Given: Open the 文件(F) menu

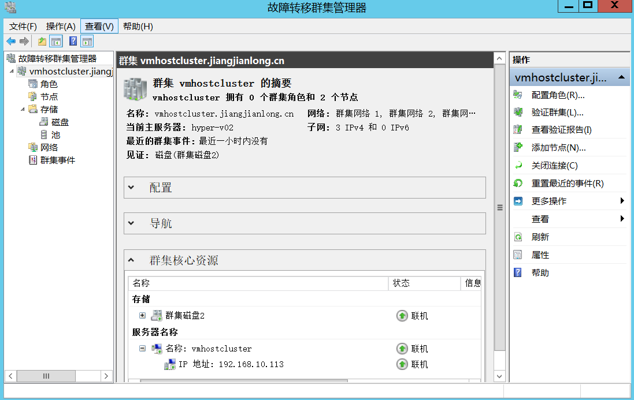Looking at the screenshot, I should (x=23, y=26).
